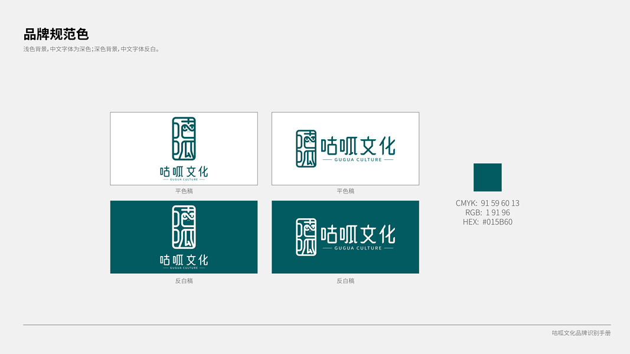Click 咕呱文化 wordmark in the teal horizontal logo
Screen dimensions: 630x354
pyautogui.click(x=358, y=235)
